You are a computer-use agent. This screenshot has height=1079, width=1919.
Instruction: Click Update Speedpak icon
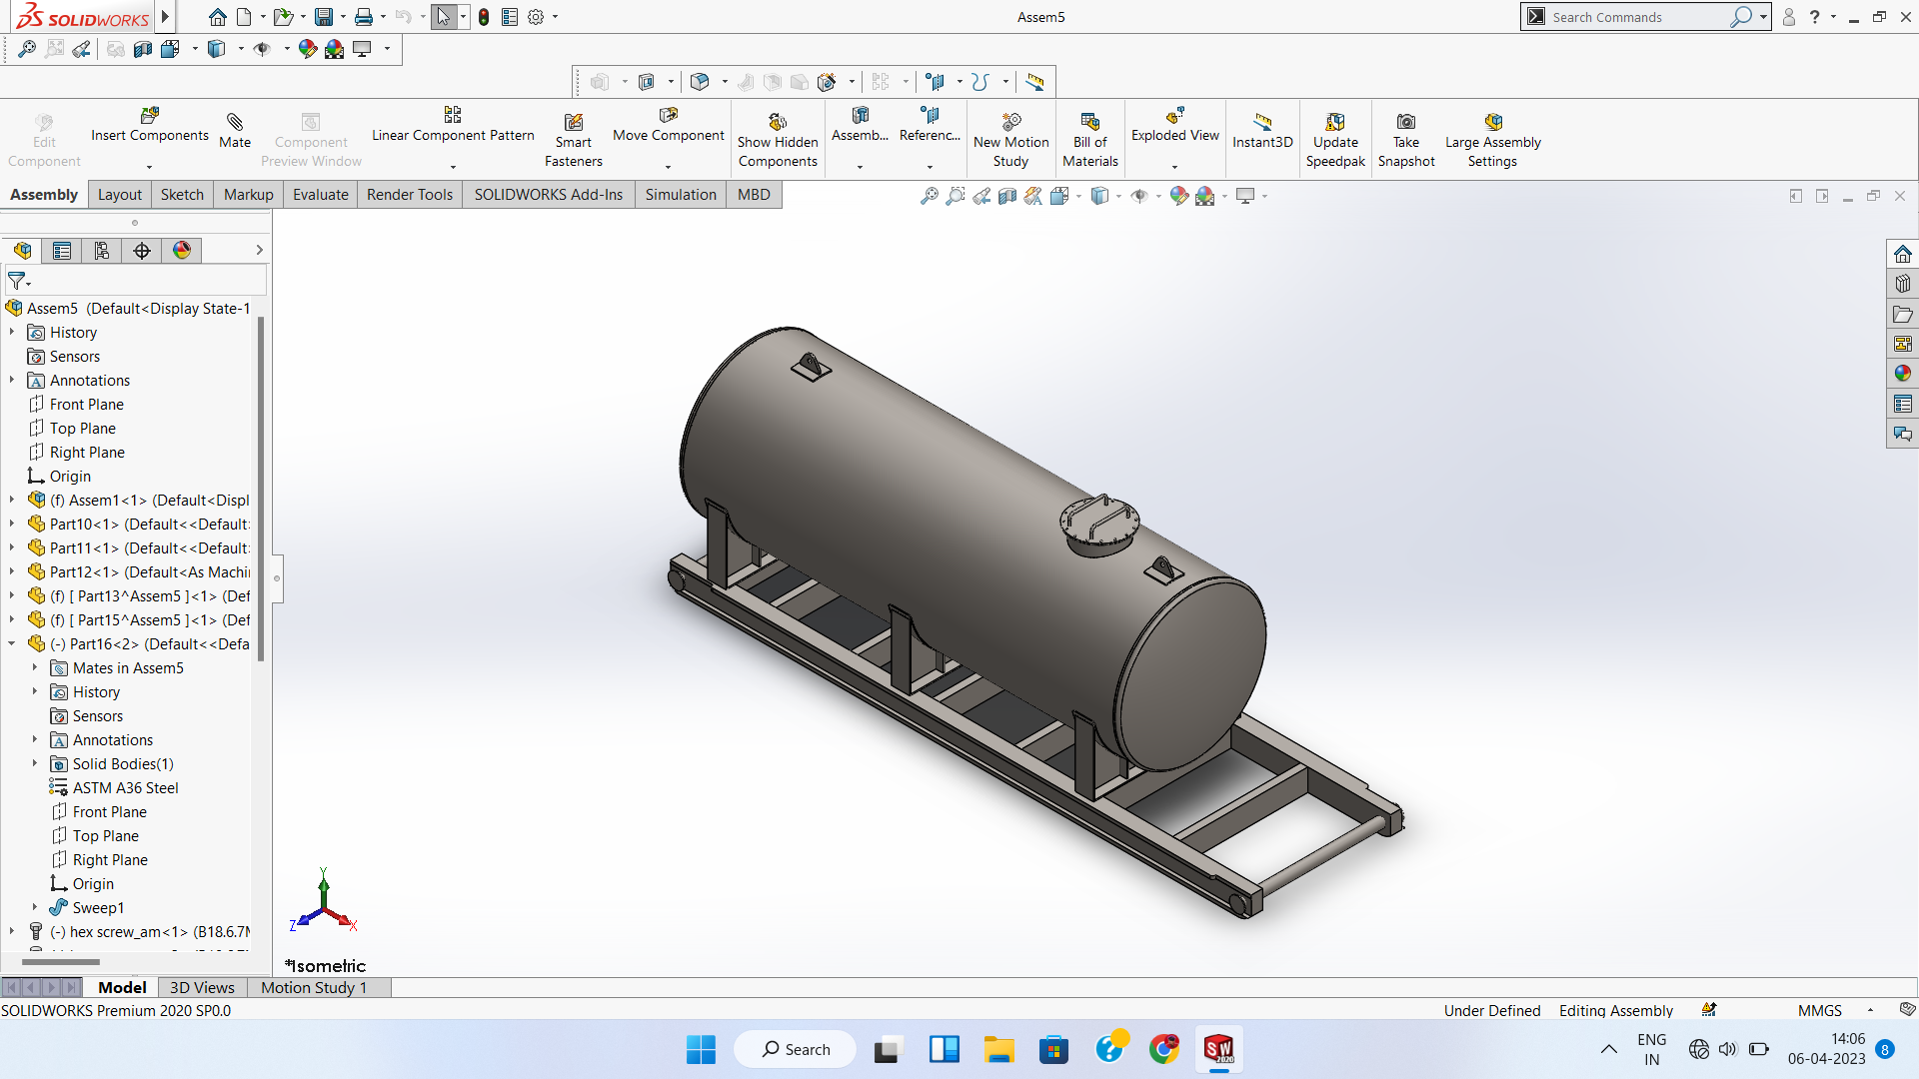pyautogui.click(x=1335, y=122)
